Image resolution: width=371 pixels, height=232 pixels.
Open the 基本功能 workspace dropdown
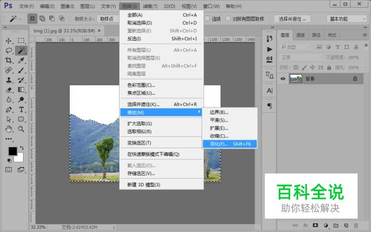tap(347, 19)
